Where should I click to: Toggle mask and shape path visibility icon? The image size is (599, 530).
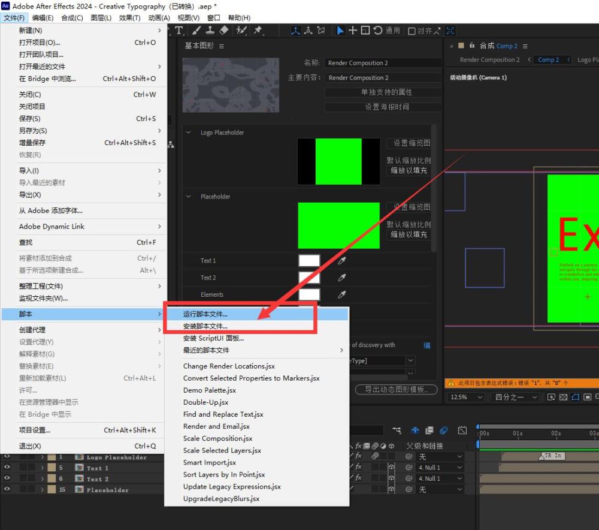[x=576, y=397]
